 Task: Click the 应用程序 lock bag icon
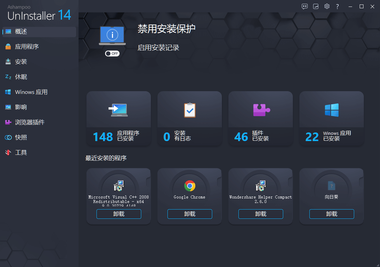pyautogui.click(x=8, y=47)
